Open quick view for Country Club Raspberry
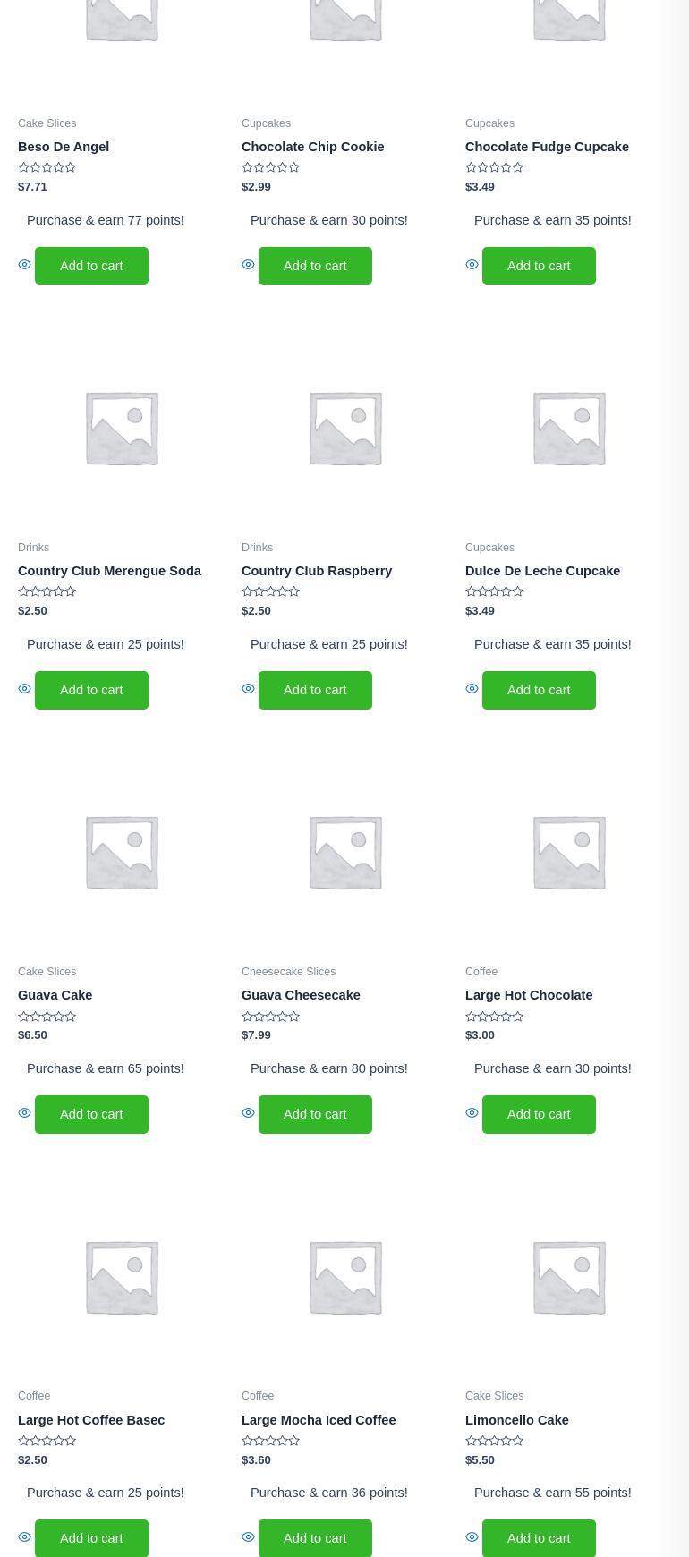 click(x=248, y=689)
